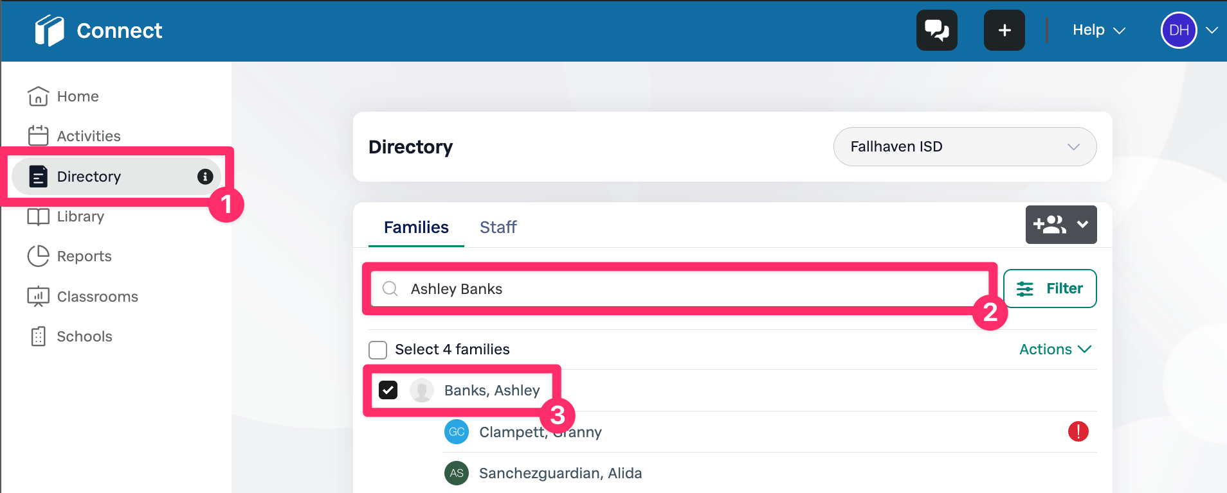Expand the Help menu
Screen dimensions: 1227x493
1098,30
